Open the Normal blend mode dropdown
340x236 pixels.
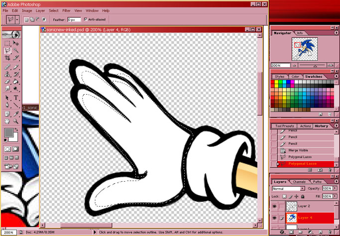click(x=303, y=189)
